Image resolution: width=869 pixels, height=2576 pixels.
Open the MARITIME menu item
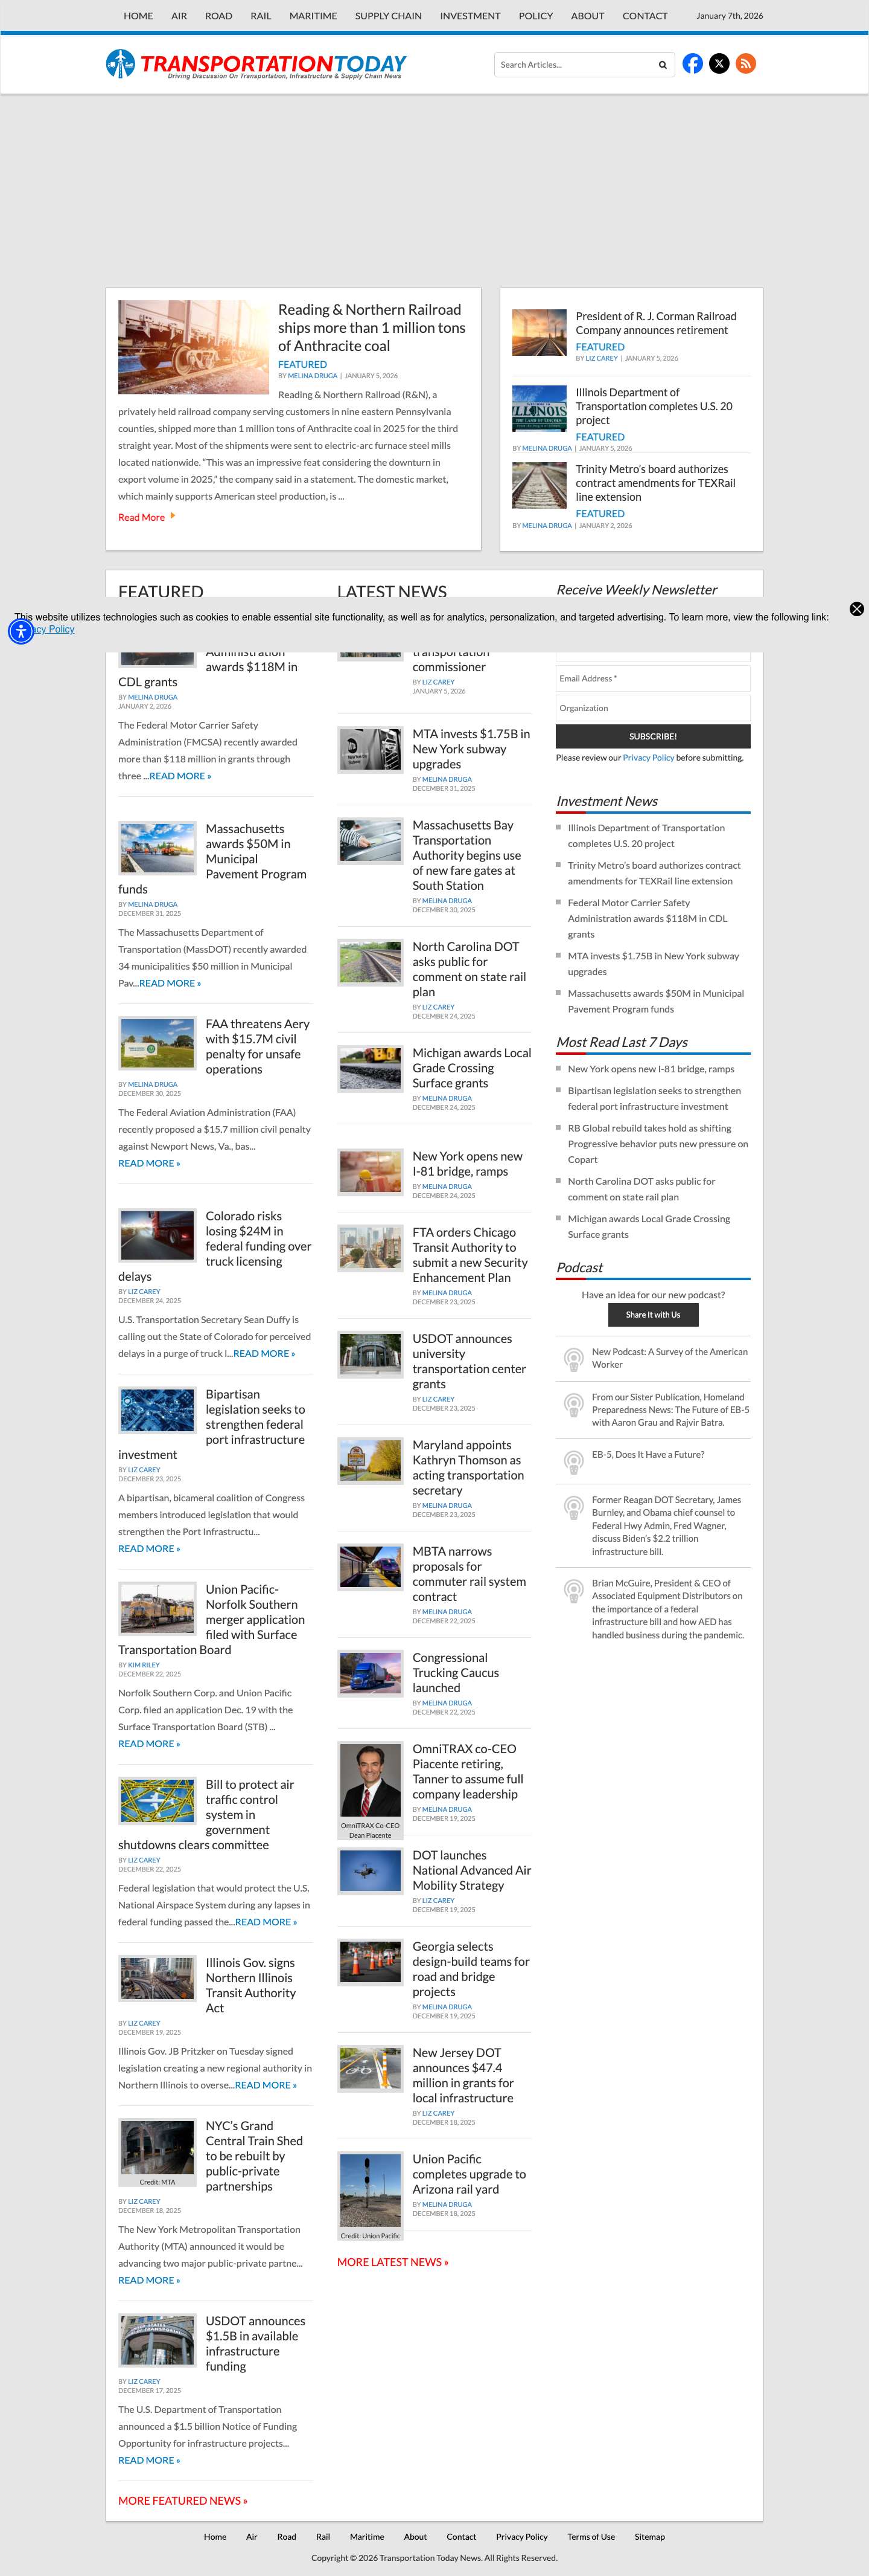pyautogui.click(x=313, y=16)
